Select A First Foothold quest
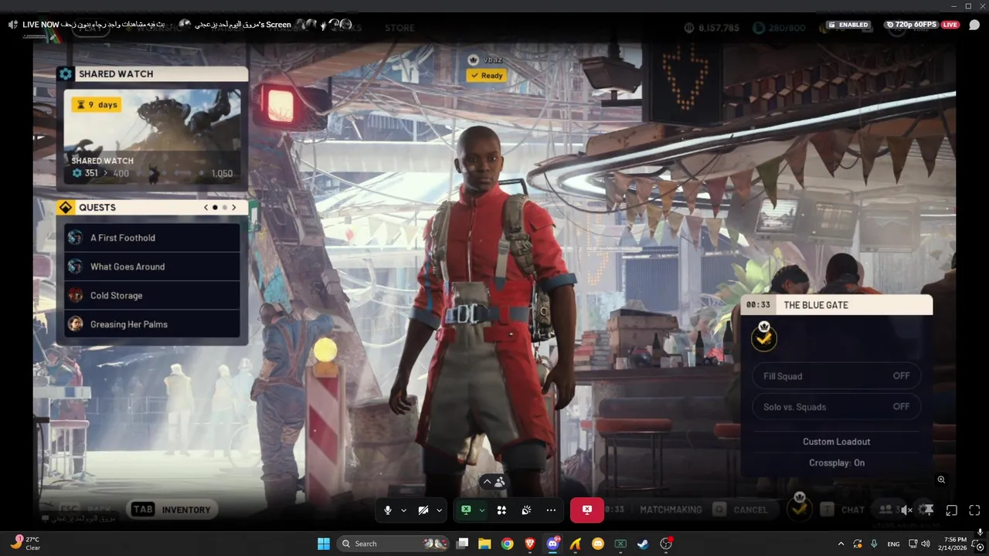 coord(152,238)
